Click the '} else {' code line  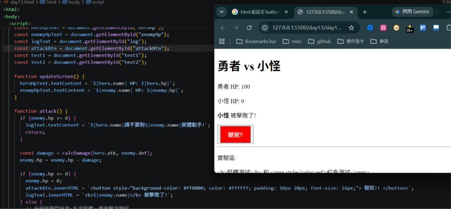coord(31,202)
